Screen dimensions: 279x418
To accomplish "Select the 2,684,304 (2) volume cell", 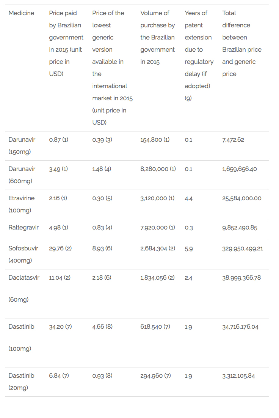I will click(158, 249).
